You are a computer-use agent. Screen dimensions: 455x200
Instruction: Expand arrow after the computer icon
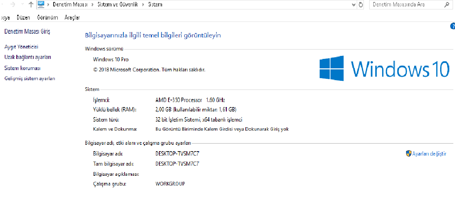[x=49, y=5]
